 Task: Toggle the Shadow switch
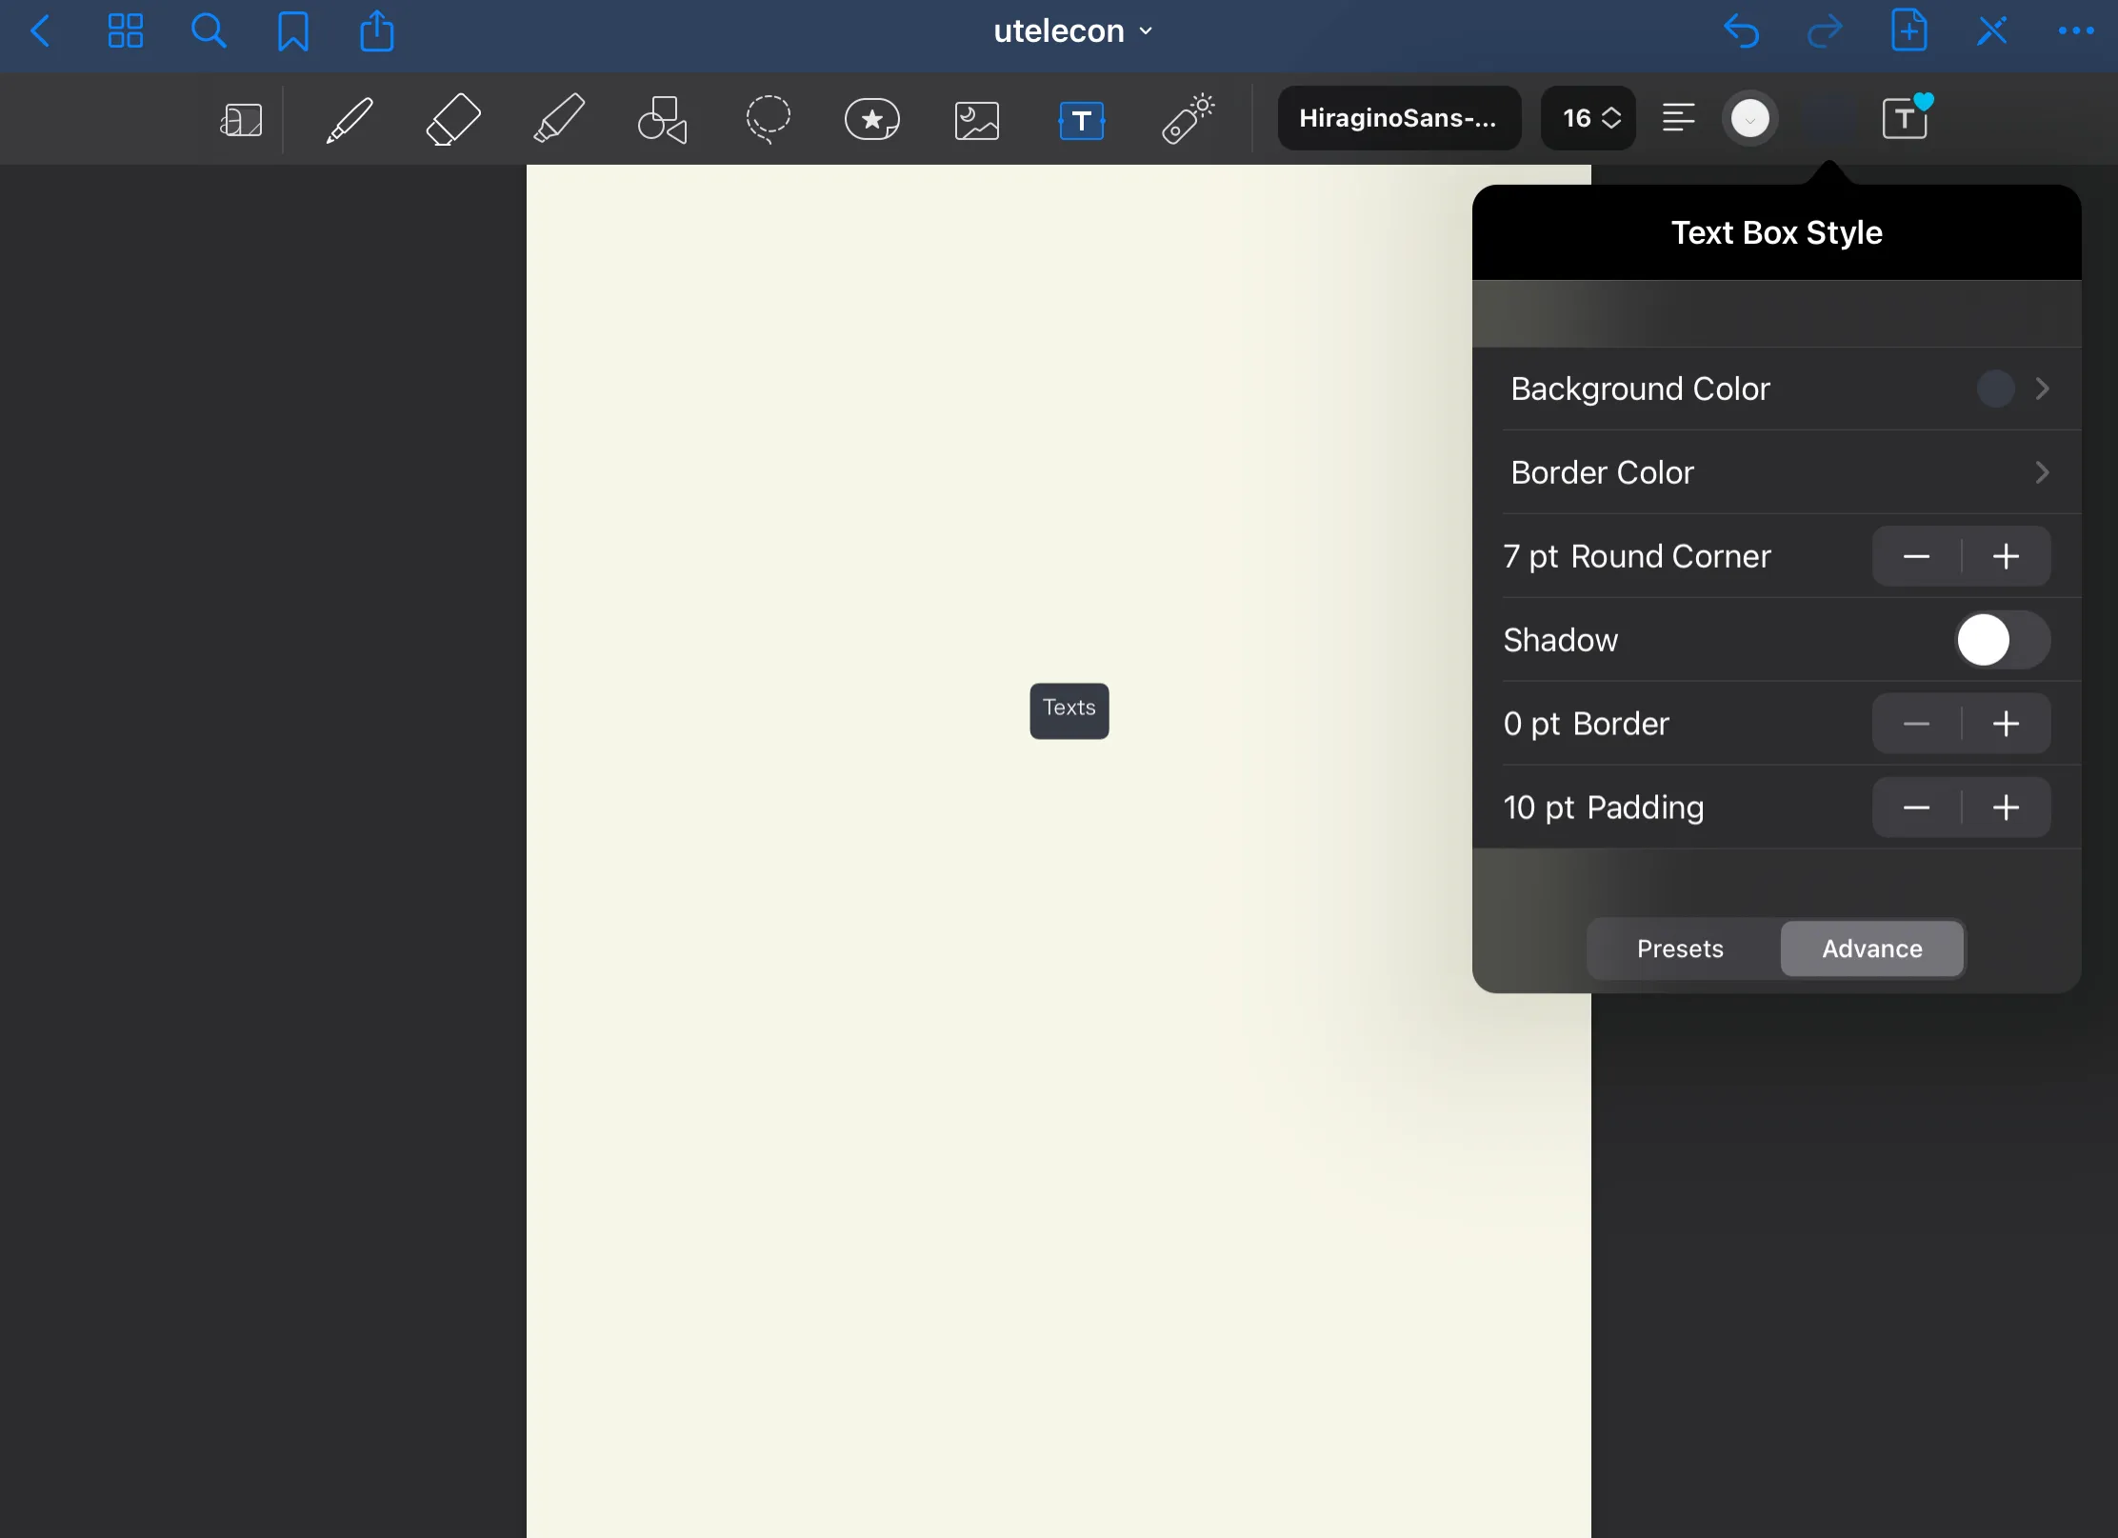point(2002,640)
